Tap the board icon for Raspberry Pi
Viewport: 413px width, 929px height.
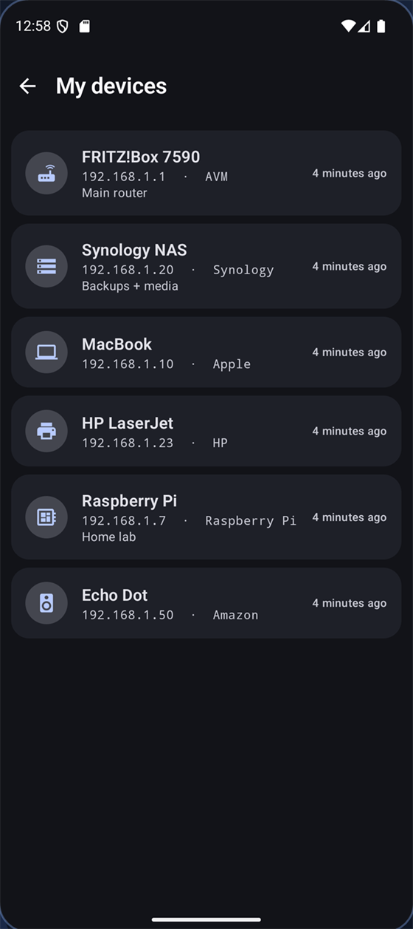[x=46, y=517]
